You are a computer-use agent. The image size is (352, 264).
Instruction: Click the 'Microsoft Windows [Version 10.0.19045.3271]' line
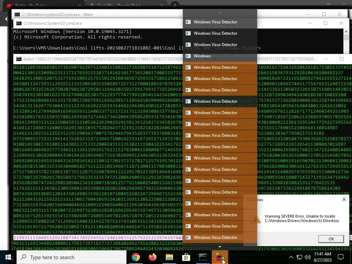coord(73,31)
